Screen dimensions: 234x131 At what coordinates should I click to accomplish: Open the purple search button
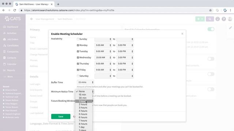(x=210, y=19)
